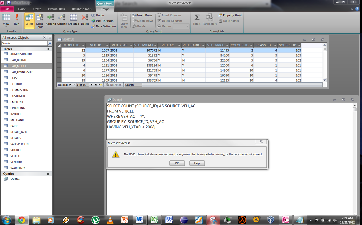Viewport: 362px width, 225px height.
Task: Click the Union query button
Action: point(98,15)
